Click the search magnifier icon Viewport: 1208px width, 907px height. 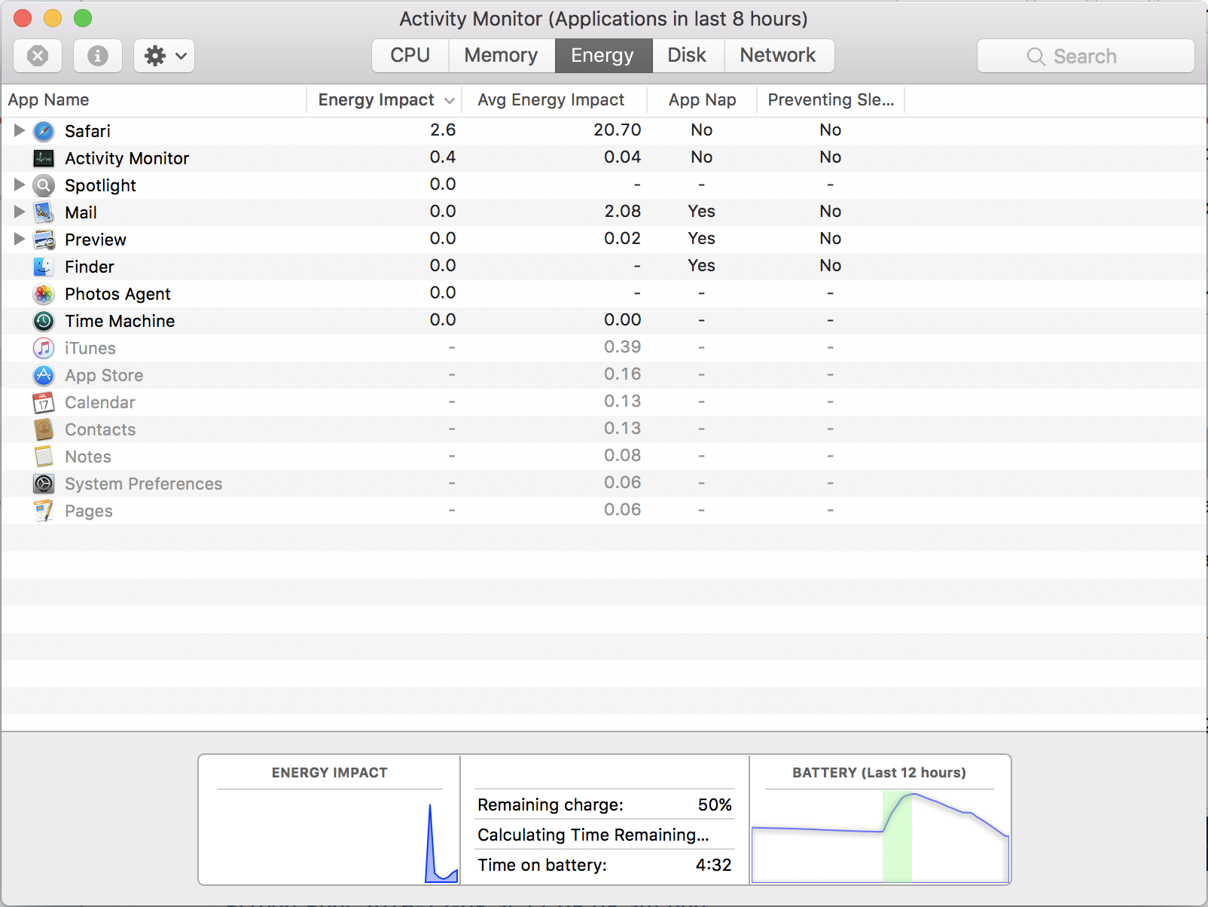1036,56
